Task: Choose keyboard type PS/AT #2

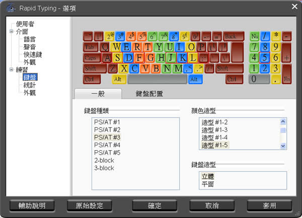Action: tap(107, 130)
